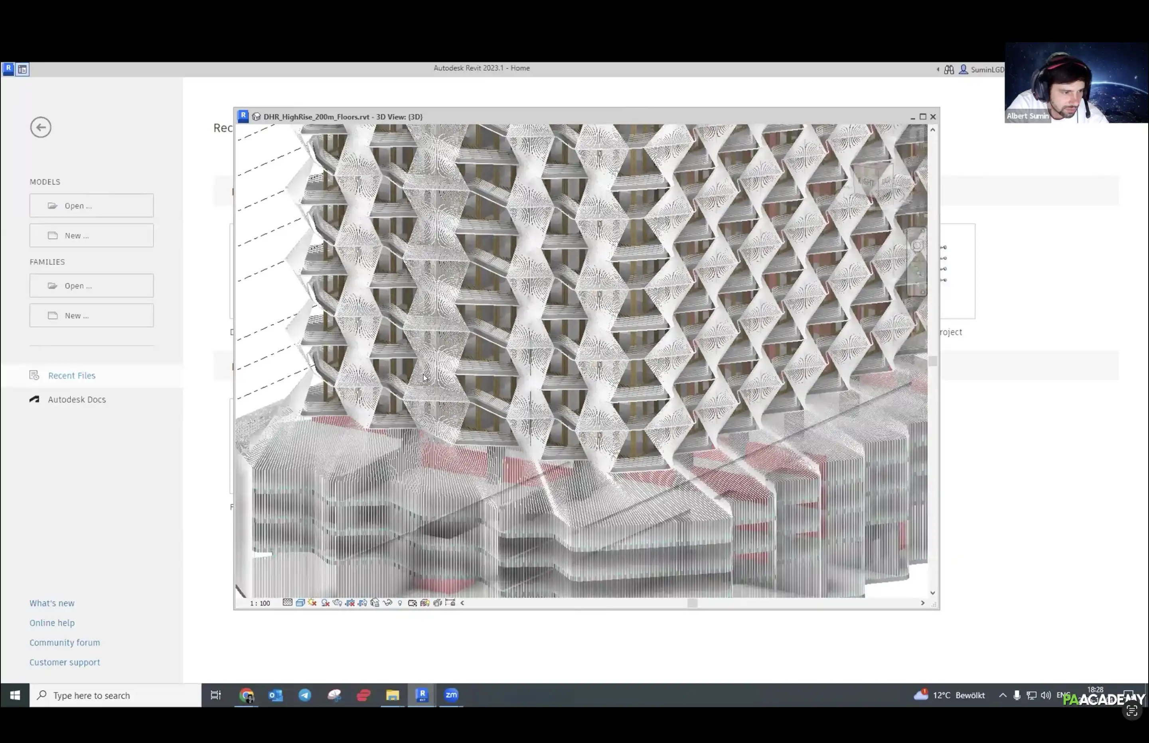Expand the InfoCenter arrow beside binoculars

[938, 69]
